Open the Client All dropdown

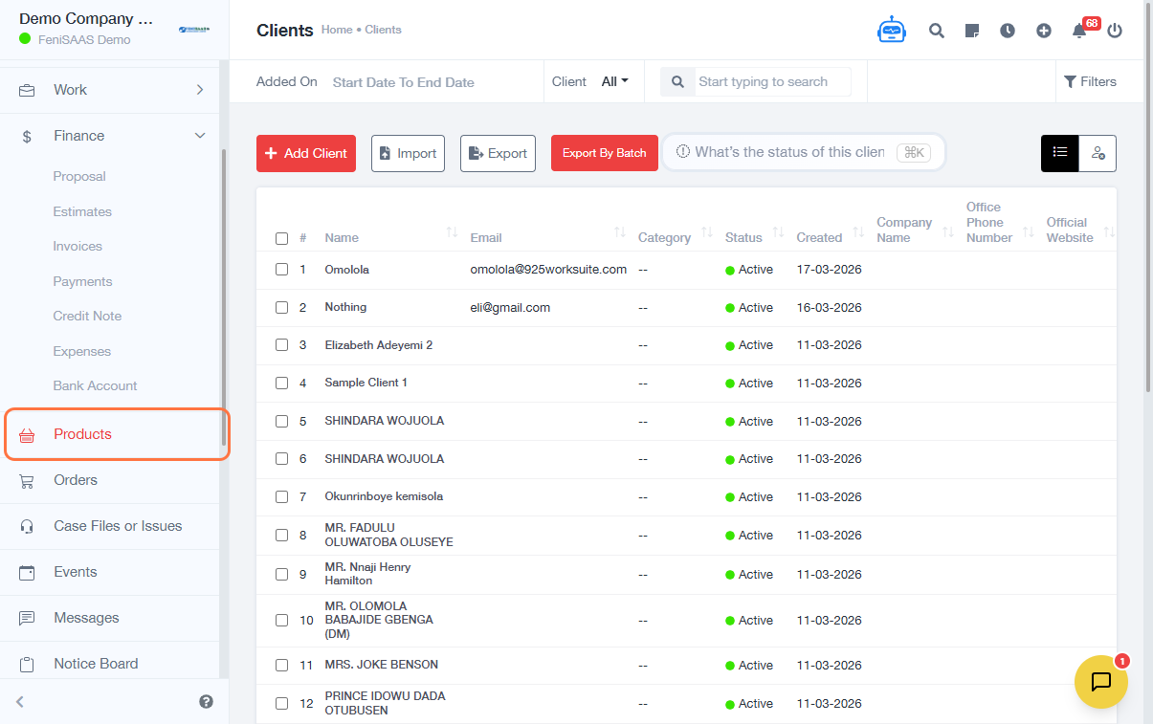[x=614, y=81]
